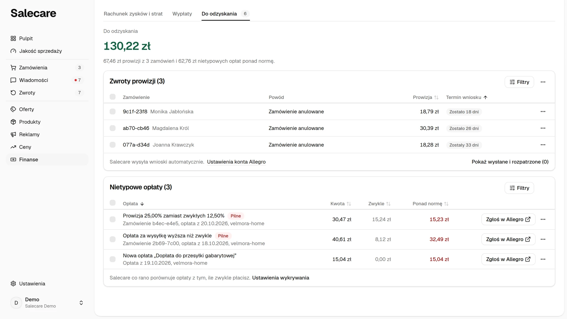Open the more options menu for Zwroty prowizji
Image resolution: width=567 pixels, height=319 pixels.
(x=543, y=82)
